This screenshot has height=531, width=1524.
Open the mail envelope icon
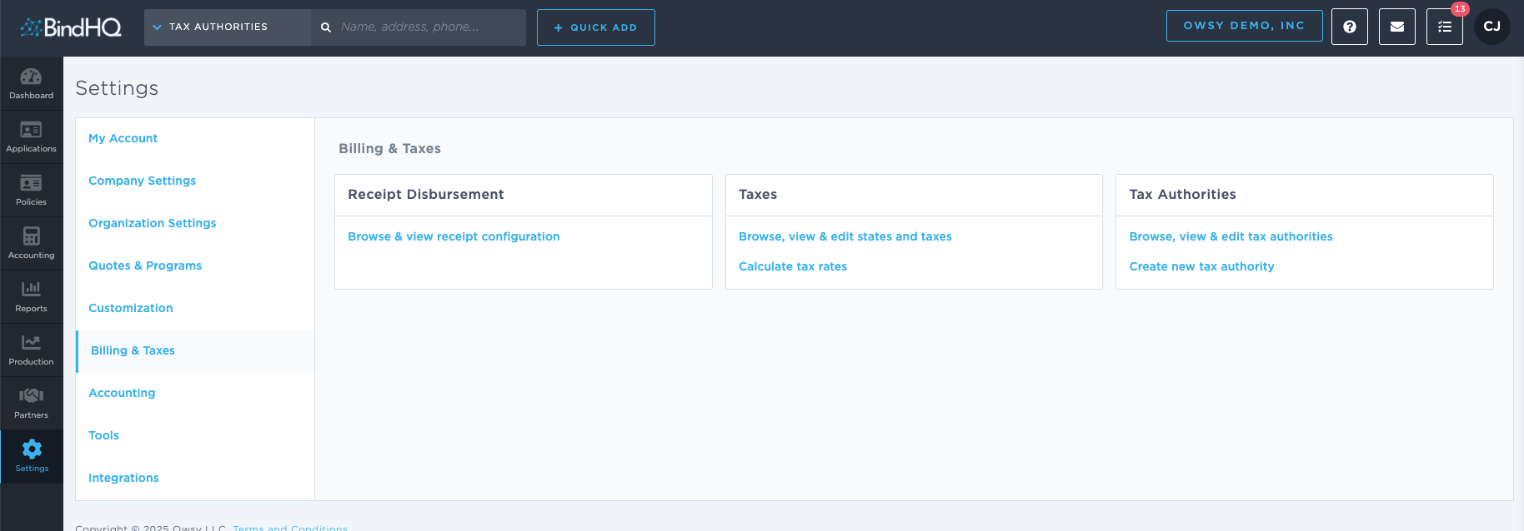click(x=1397, y=27)
